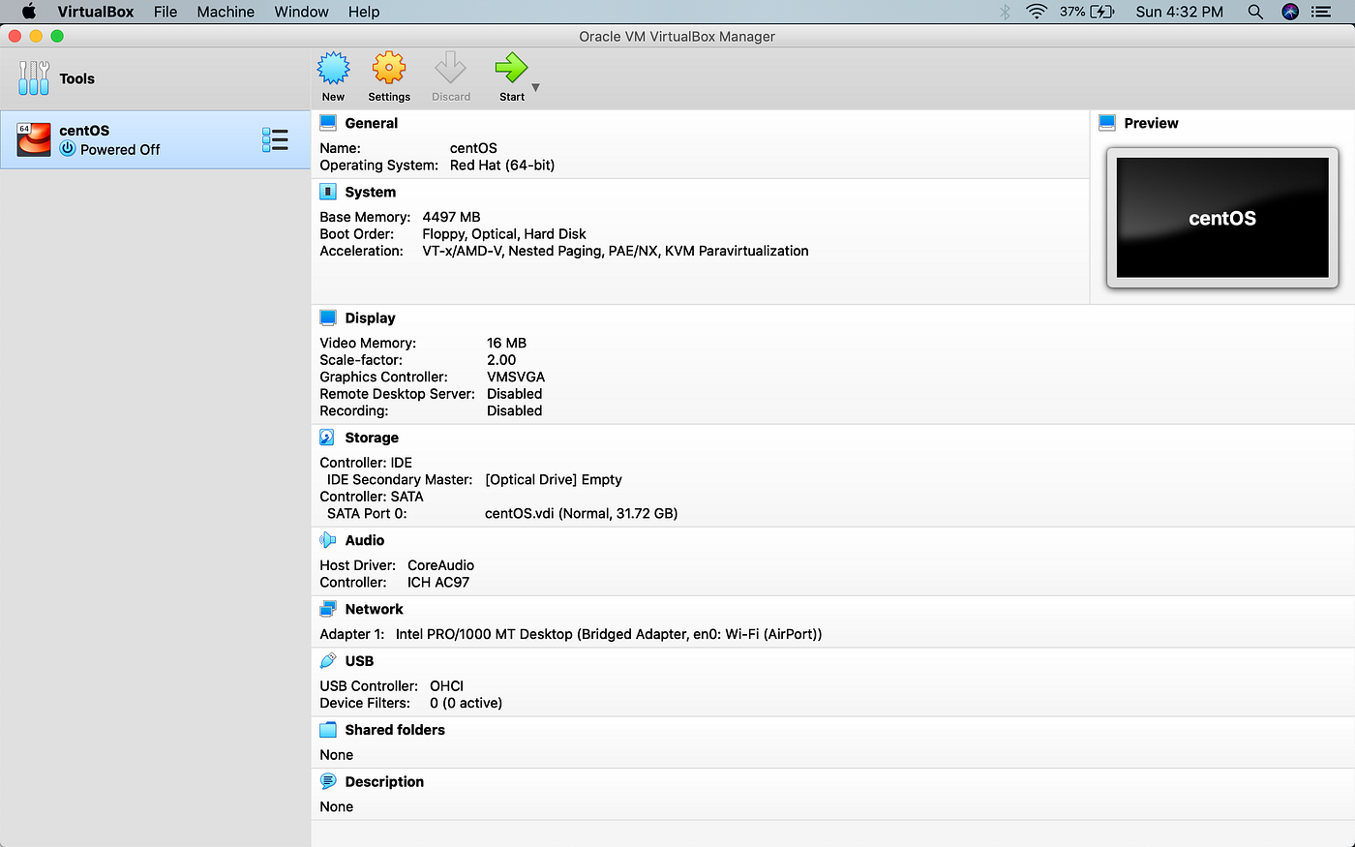The image size is (1355, 847).
Task: Click the Preview heading label
Action: coord(1152,123)
